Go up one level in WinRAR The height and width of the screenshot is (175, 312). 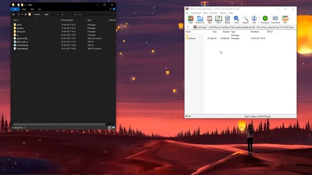[188, 27]
